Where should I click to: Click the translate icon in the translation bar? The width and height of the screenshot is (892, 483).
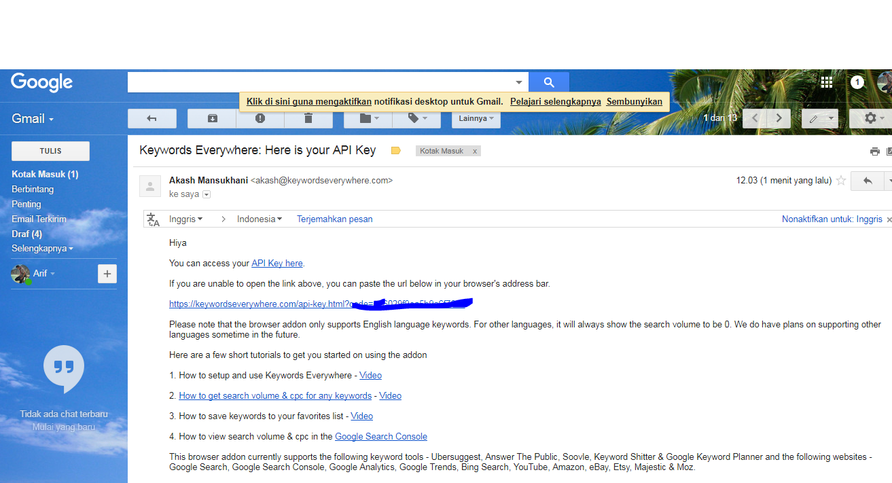(154, 219)
